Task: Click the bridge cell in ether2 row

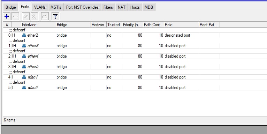Action: pyautogui.click(x=62, y=35)
